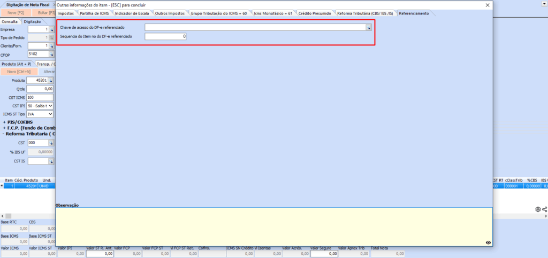Open grid settings gear icon
Screen dimensions: 548x258
pyautogui.click(x=538, y=209)
